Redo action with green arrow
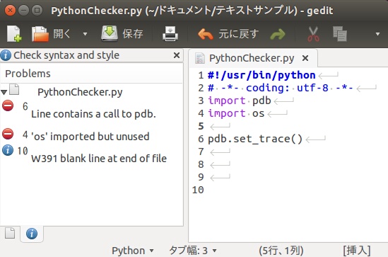The image size is (388, 257). coord(277,35)
